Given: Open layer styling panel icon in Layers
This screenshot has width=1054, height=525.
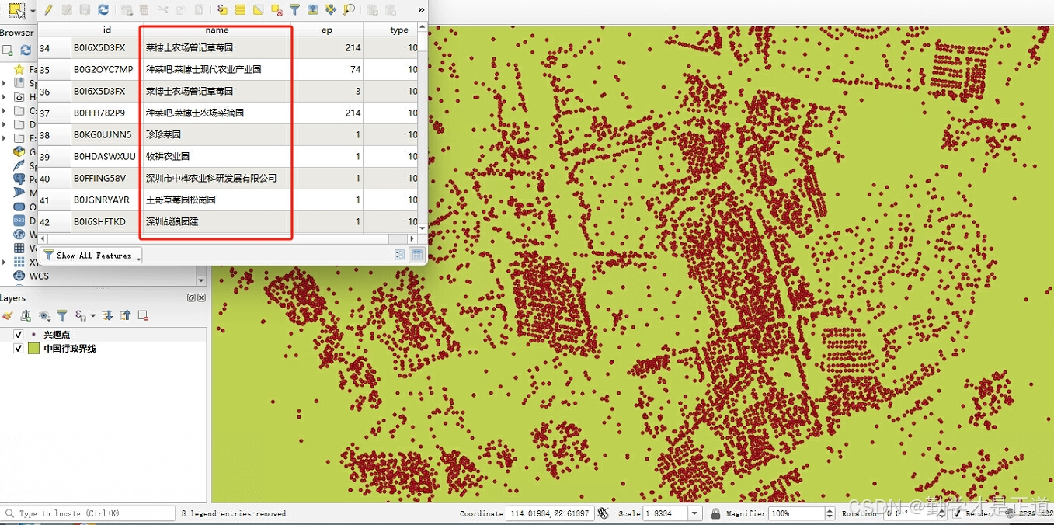Looking at the screenshot, I should 8,315.
